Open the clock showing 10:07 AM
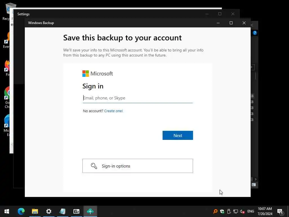Viewport: 289px width, 217px height. 265,211
